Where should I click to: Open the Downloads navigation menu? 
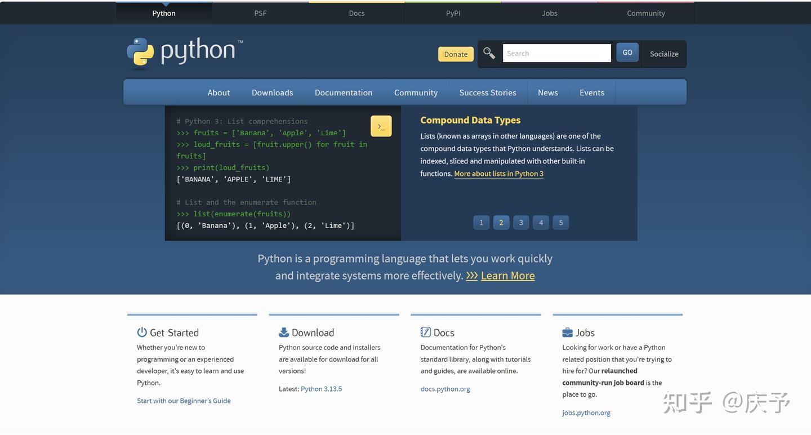[x=272, y=92]
